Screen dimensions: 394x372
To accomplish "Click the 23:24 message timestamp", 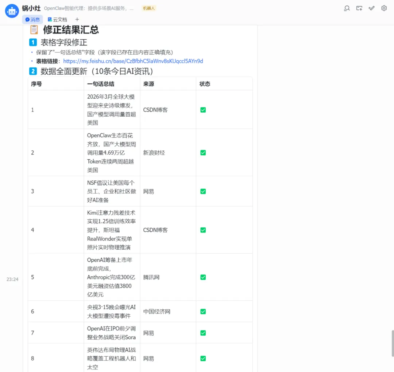I will [12, 279].
